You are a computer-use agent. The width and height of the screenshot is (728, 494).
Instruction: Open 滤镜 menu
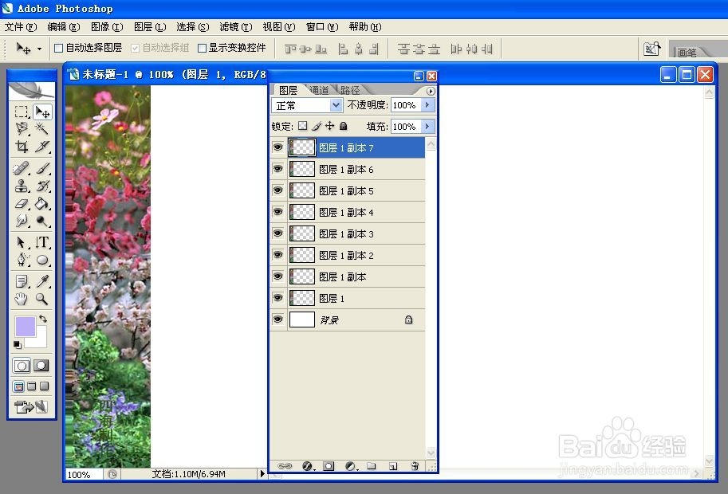pos(236,27)
